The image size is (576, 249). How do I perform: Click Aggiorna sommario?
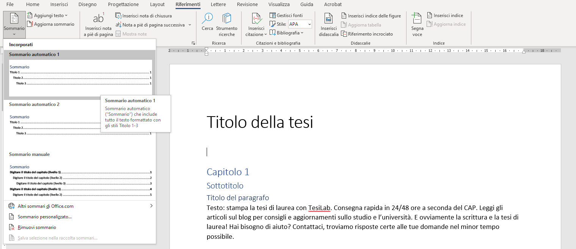pos(51,24)
